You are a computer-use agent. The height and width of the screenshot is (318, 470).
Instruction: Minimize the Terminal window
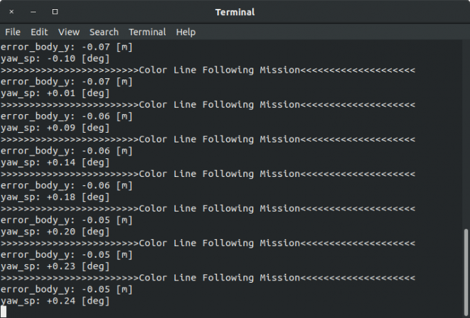33,12
